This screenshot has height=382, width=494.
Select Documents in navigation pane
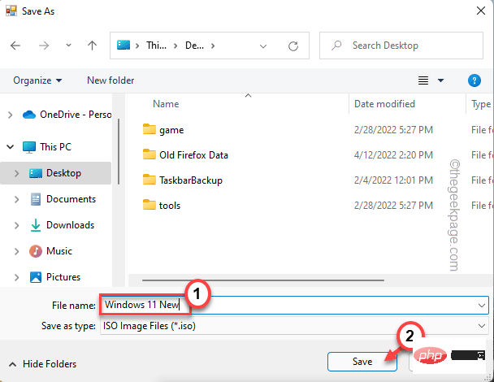click(x=63, y=199)
